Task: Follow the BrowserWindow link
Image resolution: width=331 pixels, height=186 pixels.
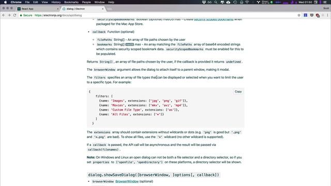Action: pyautogui.click(x=127, y=181)
